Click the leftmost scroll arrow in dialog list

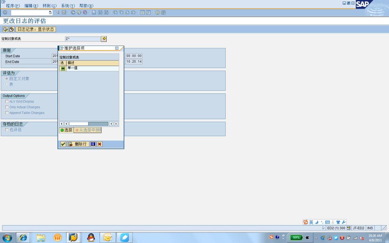click(x=62, y=124)
